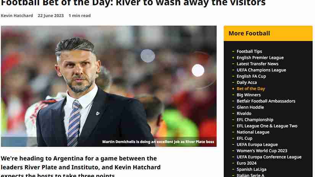Go to EFL Championship section
The image size is (315, 177).
click(x=255, y=120)
